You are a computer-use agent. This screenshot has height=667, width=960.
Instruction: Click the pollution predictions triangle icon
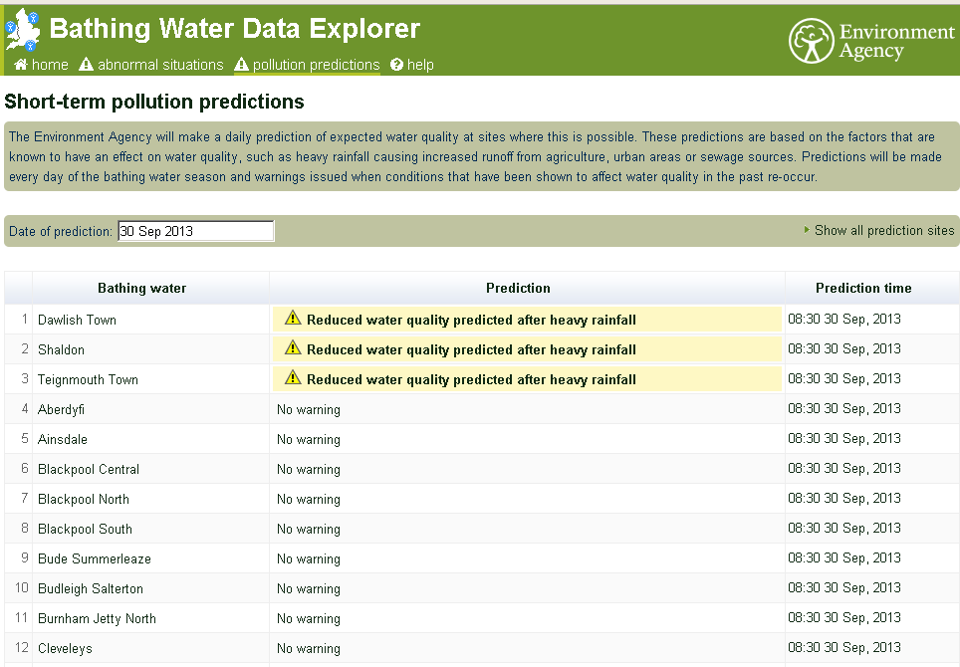tap(241, 65)
